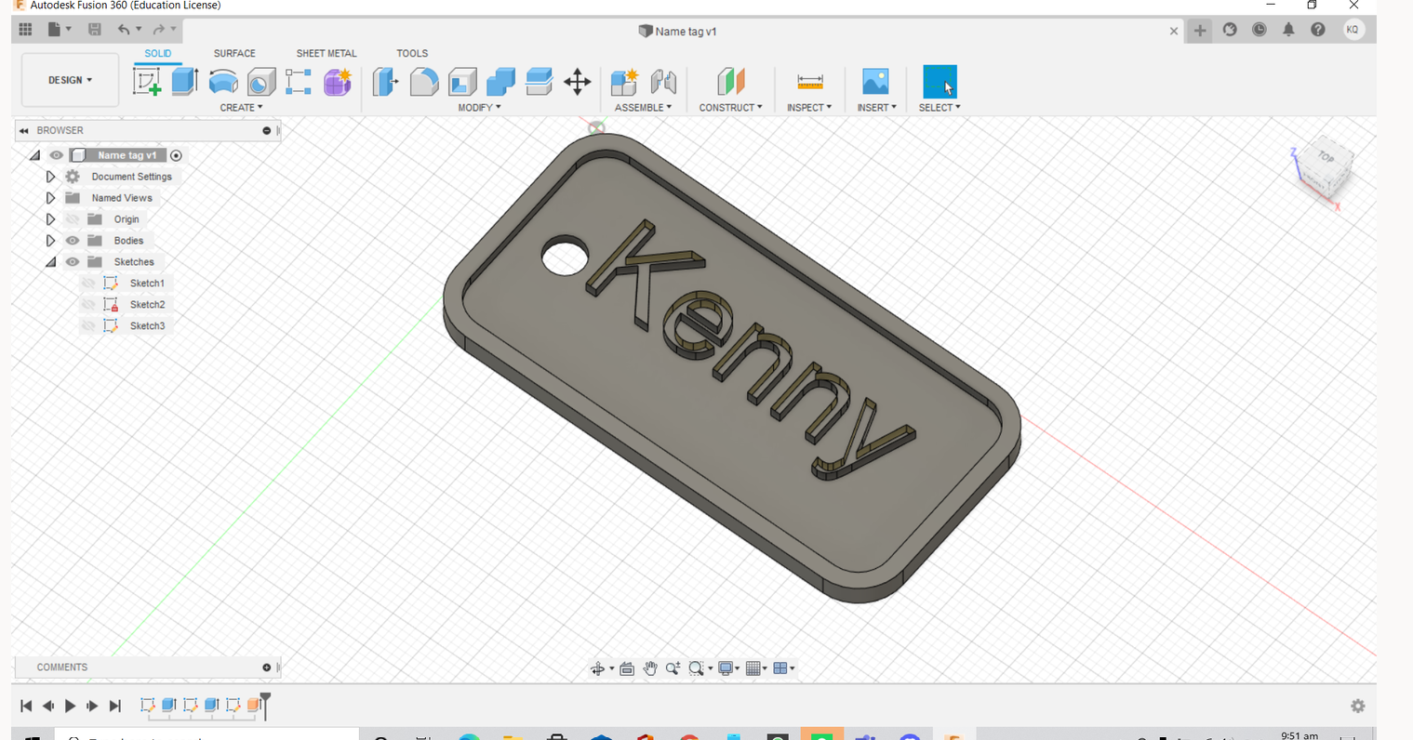Show Sketch2 with its eye icon

click(88, 305)
